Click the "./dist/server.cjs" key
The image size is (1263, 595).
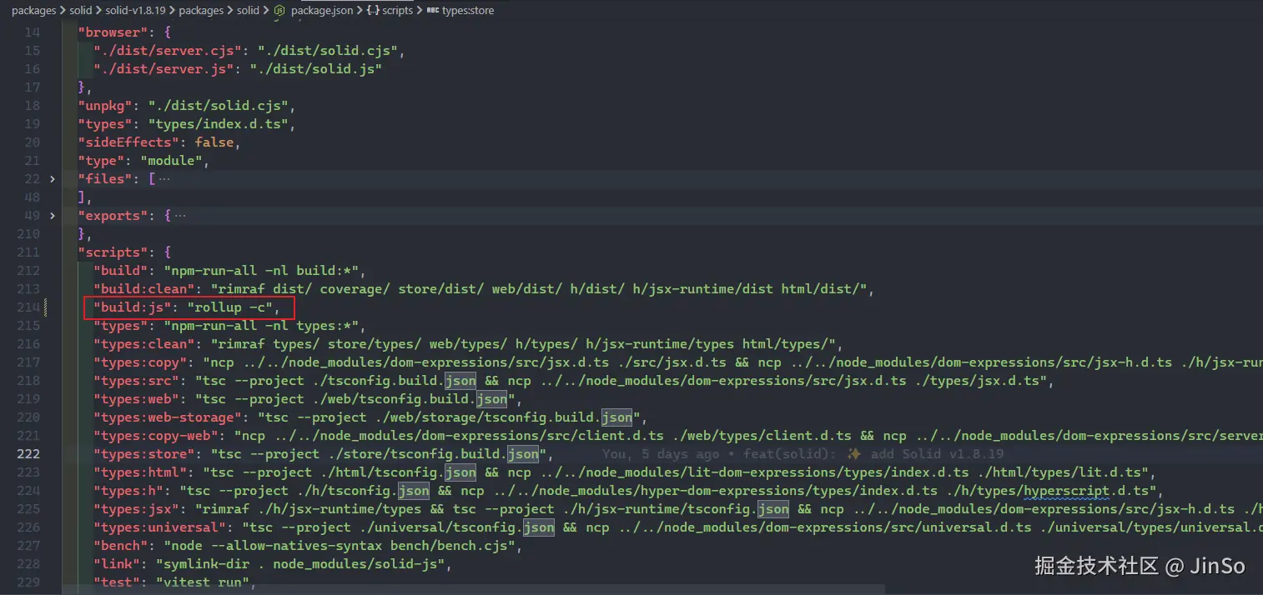168,51
